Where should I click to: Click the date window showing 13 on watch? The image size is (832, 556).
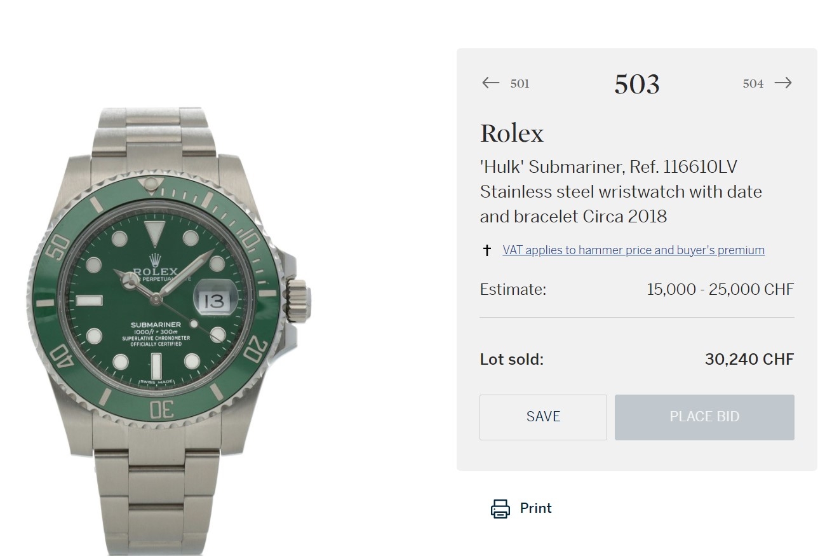coord(215,301)
